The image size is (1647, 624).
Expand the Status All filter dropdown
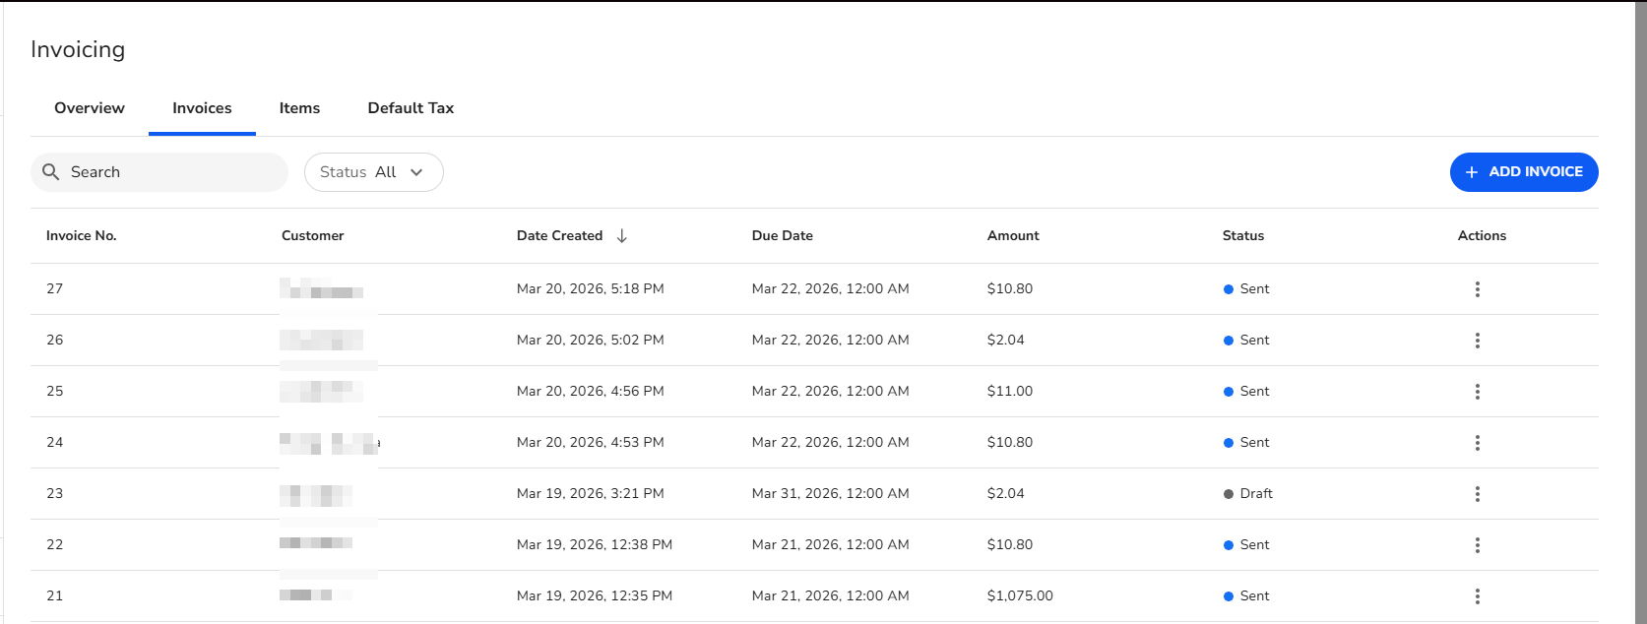click(x=373, y=172)
